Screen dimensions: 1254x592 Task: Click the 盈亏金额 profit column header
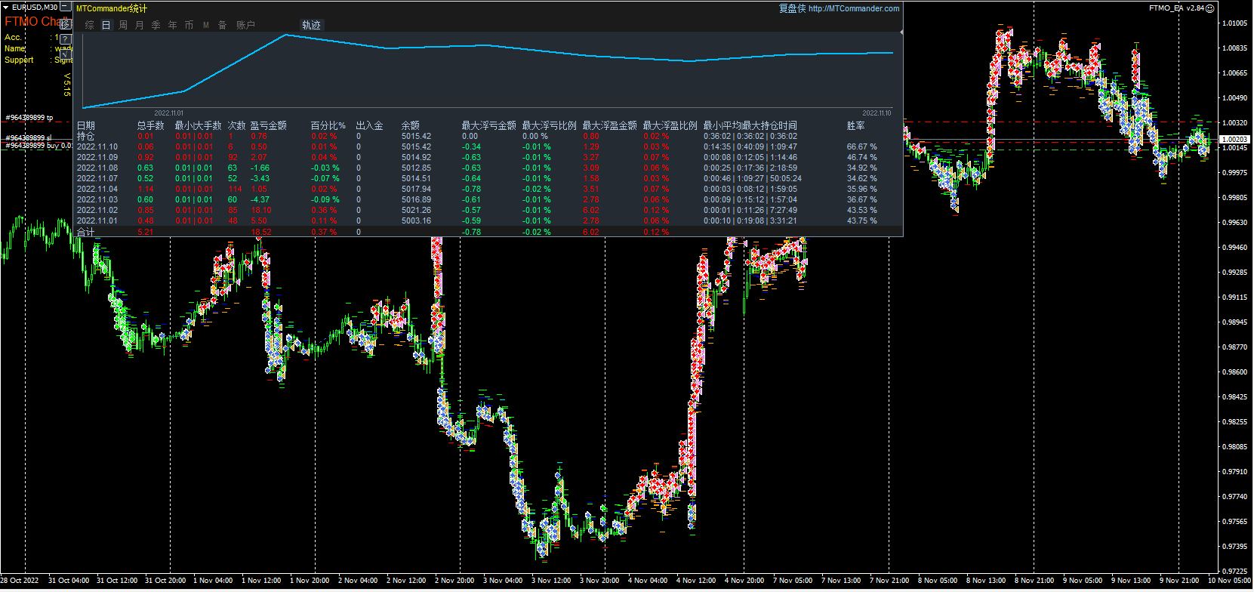pyautogui.click(x=268, y=125)
